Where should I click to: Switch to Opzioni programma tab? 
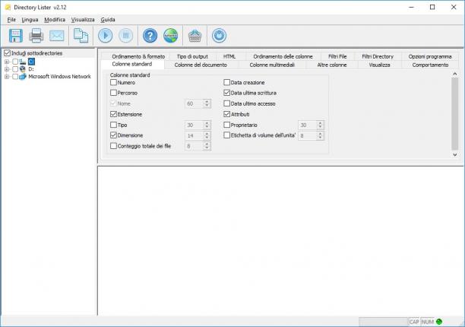[x=430, y=56]
